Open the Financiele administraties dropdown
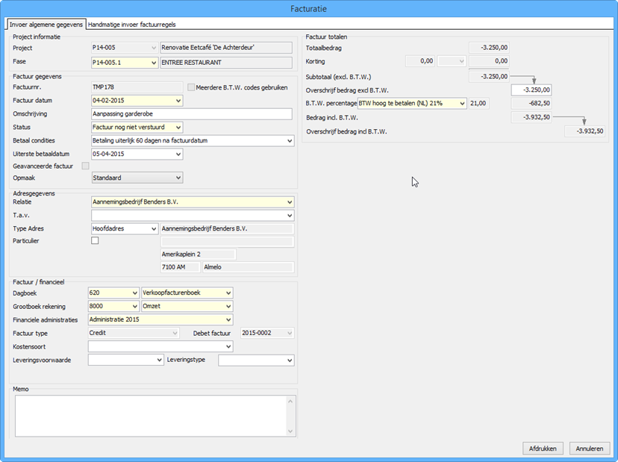618x462 pixels. point(228,319)
